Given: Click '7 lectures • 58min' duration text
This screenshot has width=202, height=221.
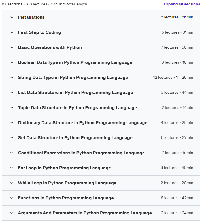Looking at the screenshot, I should coord(177,47).
